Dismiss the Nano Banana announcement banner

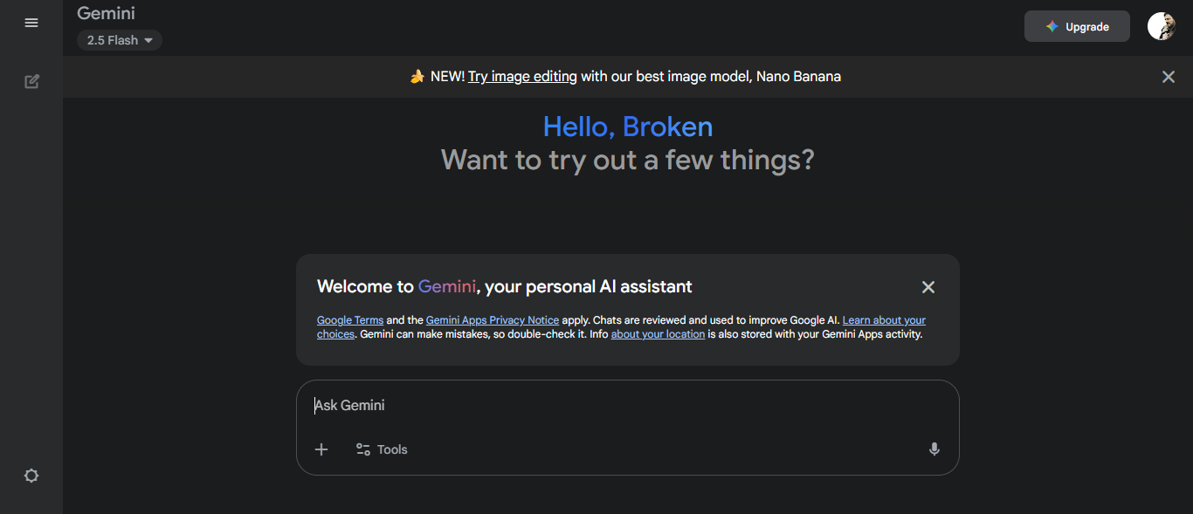click(x=1169, y=77)
